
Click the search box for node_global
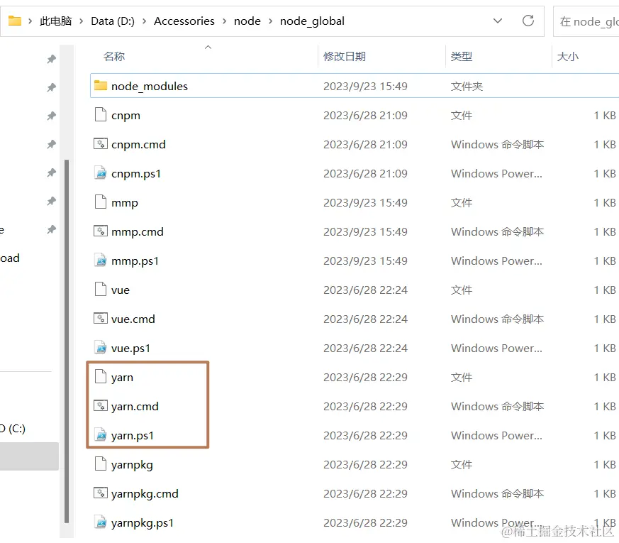pyautogui.click(x=586, y=21)
